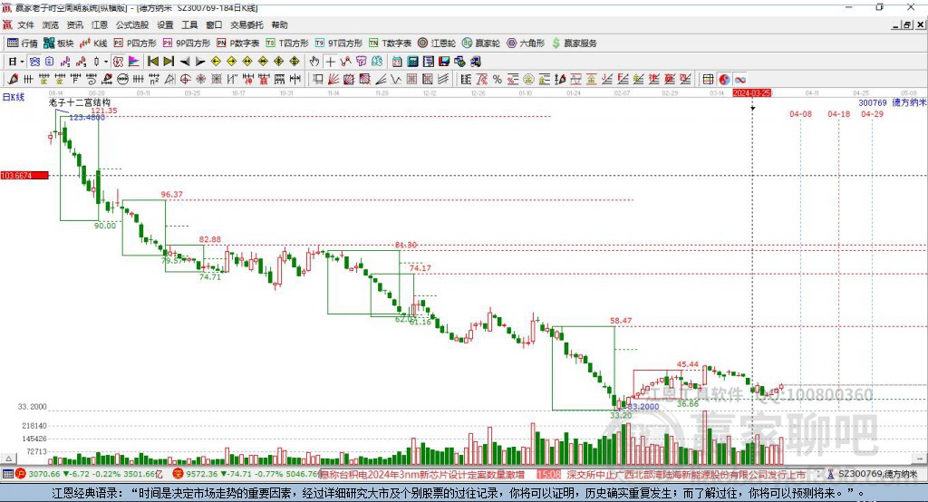Image resolution: width=928 pixels, height=502 pixels.
Task: Select the zigzag V-wave line tool
Action: 396,80
